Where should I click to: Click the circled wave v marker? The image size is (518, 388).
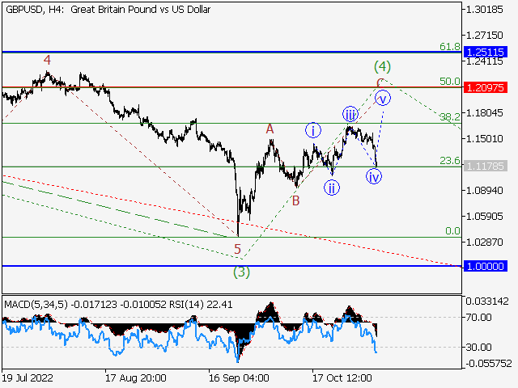point(383,98)
